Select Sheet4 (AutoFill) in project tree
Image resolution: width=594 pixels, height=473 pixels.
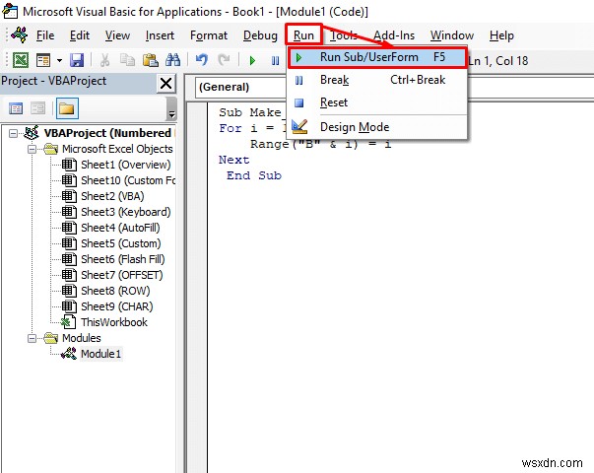(x=120, y=228)
